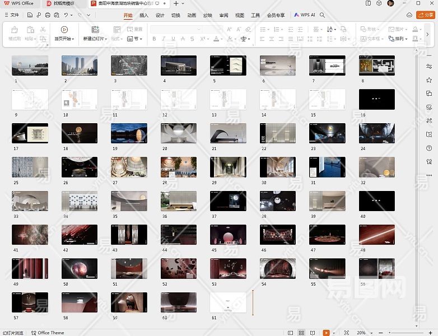Click the save icon in quick access toolbar
This screenshot has height=336, width=438.
tap(30, 15)
